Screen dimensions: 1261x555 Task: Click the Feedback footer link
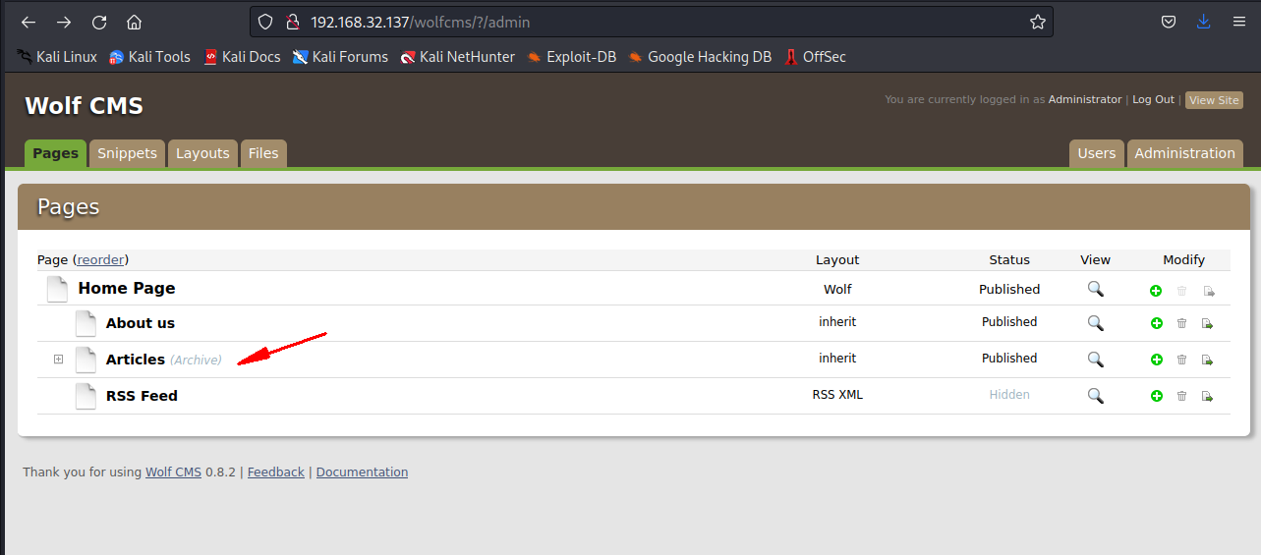point(276,472)
